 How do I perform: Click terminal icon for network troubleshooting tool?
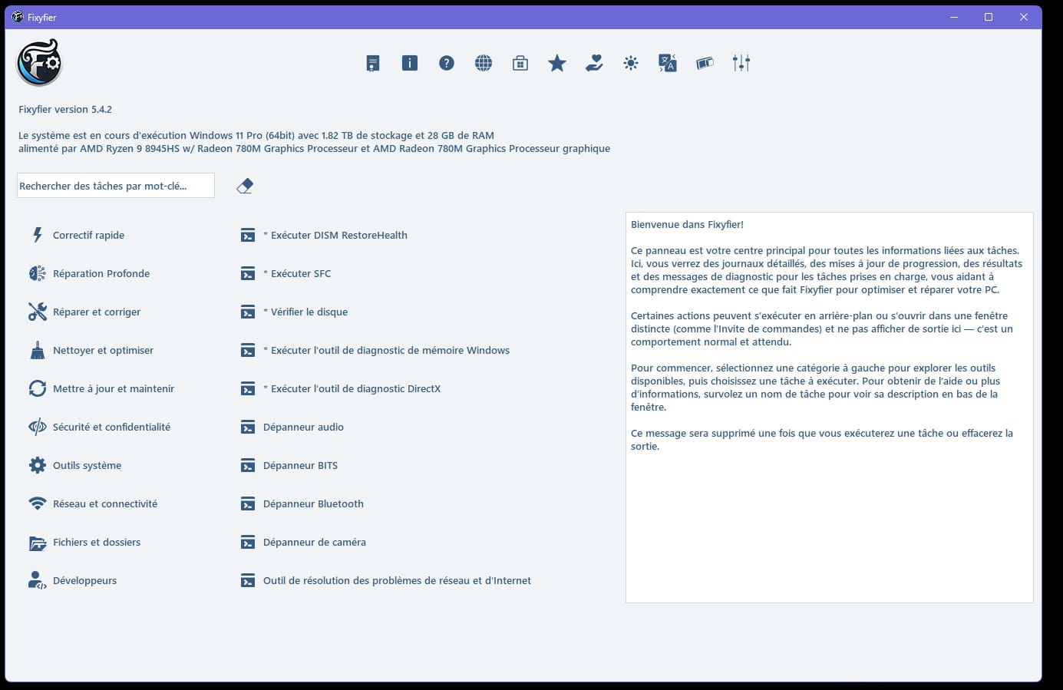248,581
